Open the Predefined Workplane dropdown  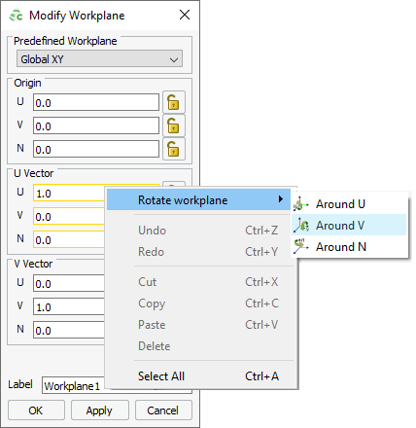pyautogui.click(x=99, y=59)
